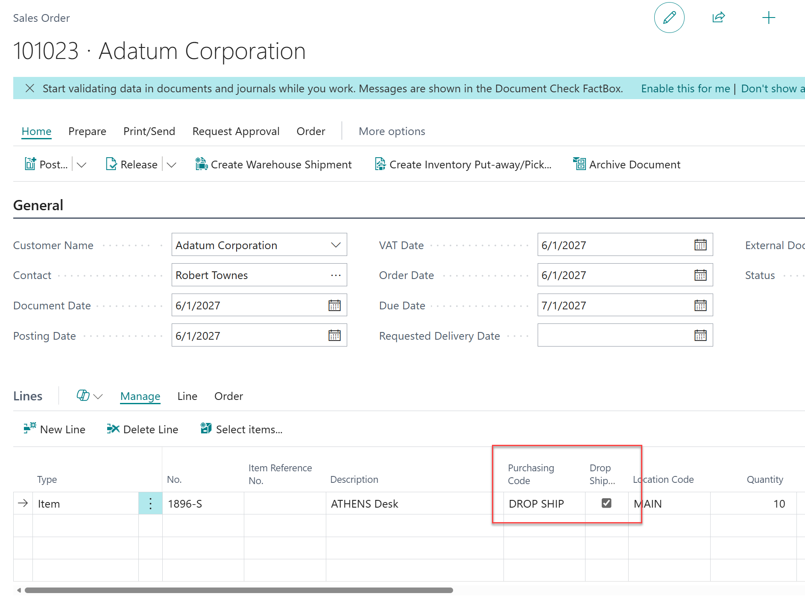The width and height of the screenshot is (805, 614).
Task: Click Create Inventory Put-away/Pick
Action: click(463, 165)
